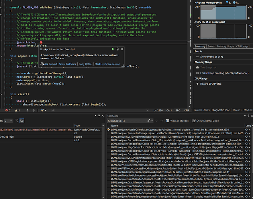The image size is (253, 199).
Task: Click the green Continue arrow in breakpoint popup
Action: point(113,49)
